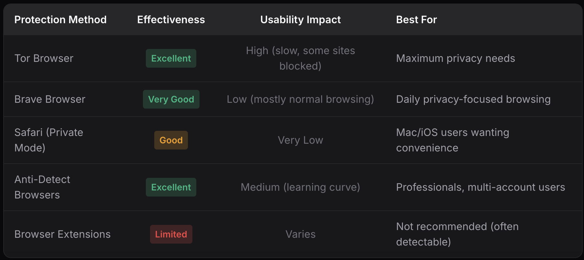The height and width of the screenshot is (260, 584).
Task: Click the Safari (Private Mode) cell
Action: [49, 140]
